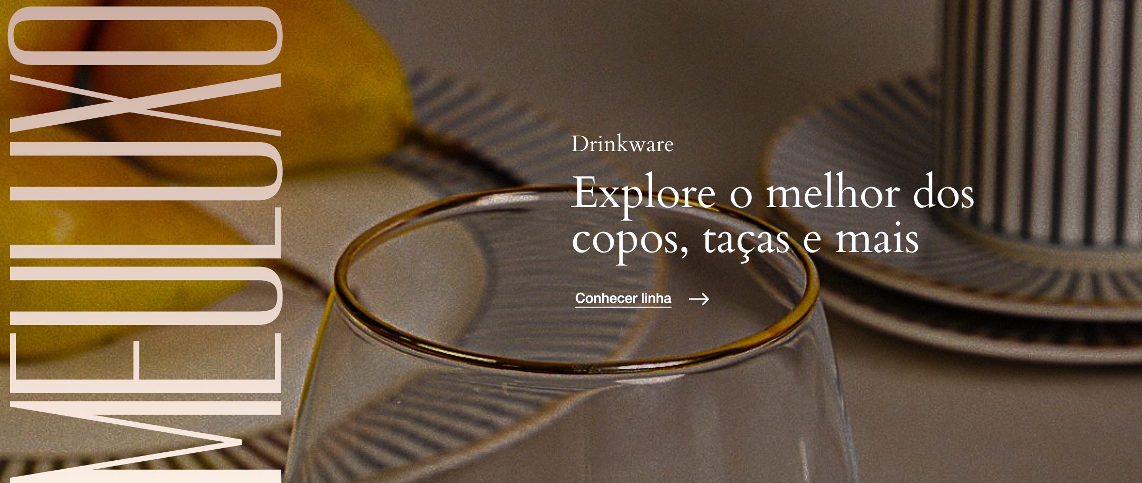Click the top letter O of the vertical logo
This screenshot has height=483, width=1142.
(x=145, y=35)
